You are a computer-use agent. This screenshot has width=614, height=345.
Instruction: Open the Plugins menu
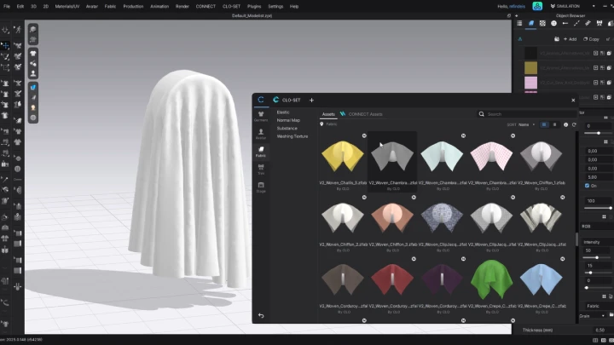pos(254,6)
